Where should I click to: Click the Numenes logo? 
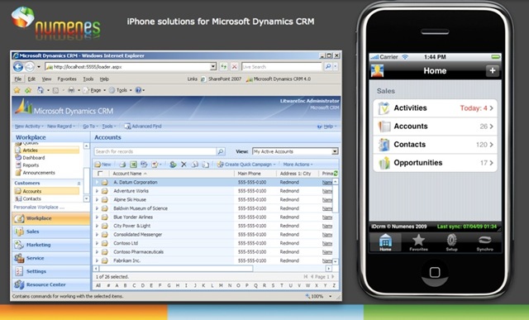[x=56, y=23]
